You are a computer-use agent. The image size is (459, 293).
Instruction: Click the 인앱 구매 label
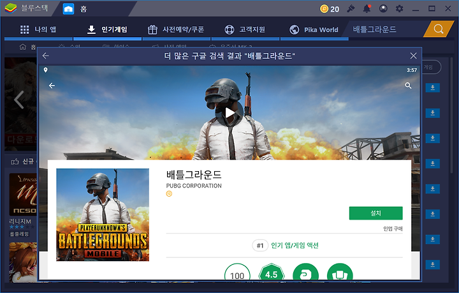coord(393,229)
